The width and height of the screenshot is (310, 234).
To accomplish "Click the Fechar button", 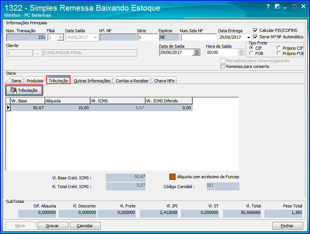I will (x=288, y=226).
